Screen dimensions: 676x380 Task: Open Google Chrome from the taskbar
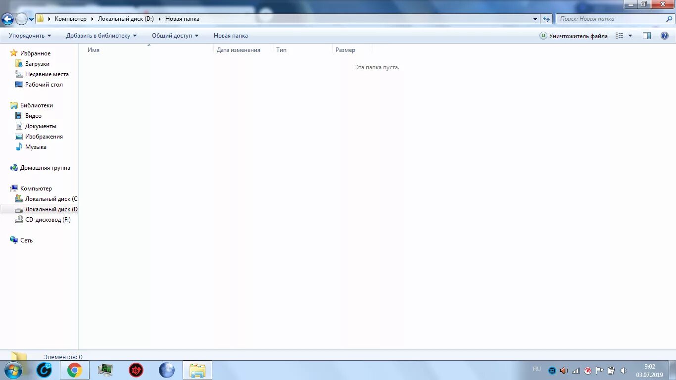[75, 370]
